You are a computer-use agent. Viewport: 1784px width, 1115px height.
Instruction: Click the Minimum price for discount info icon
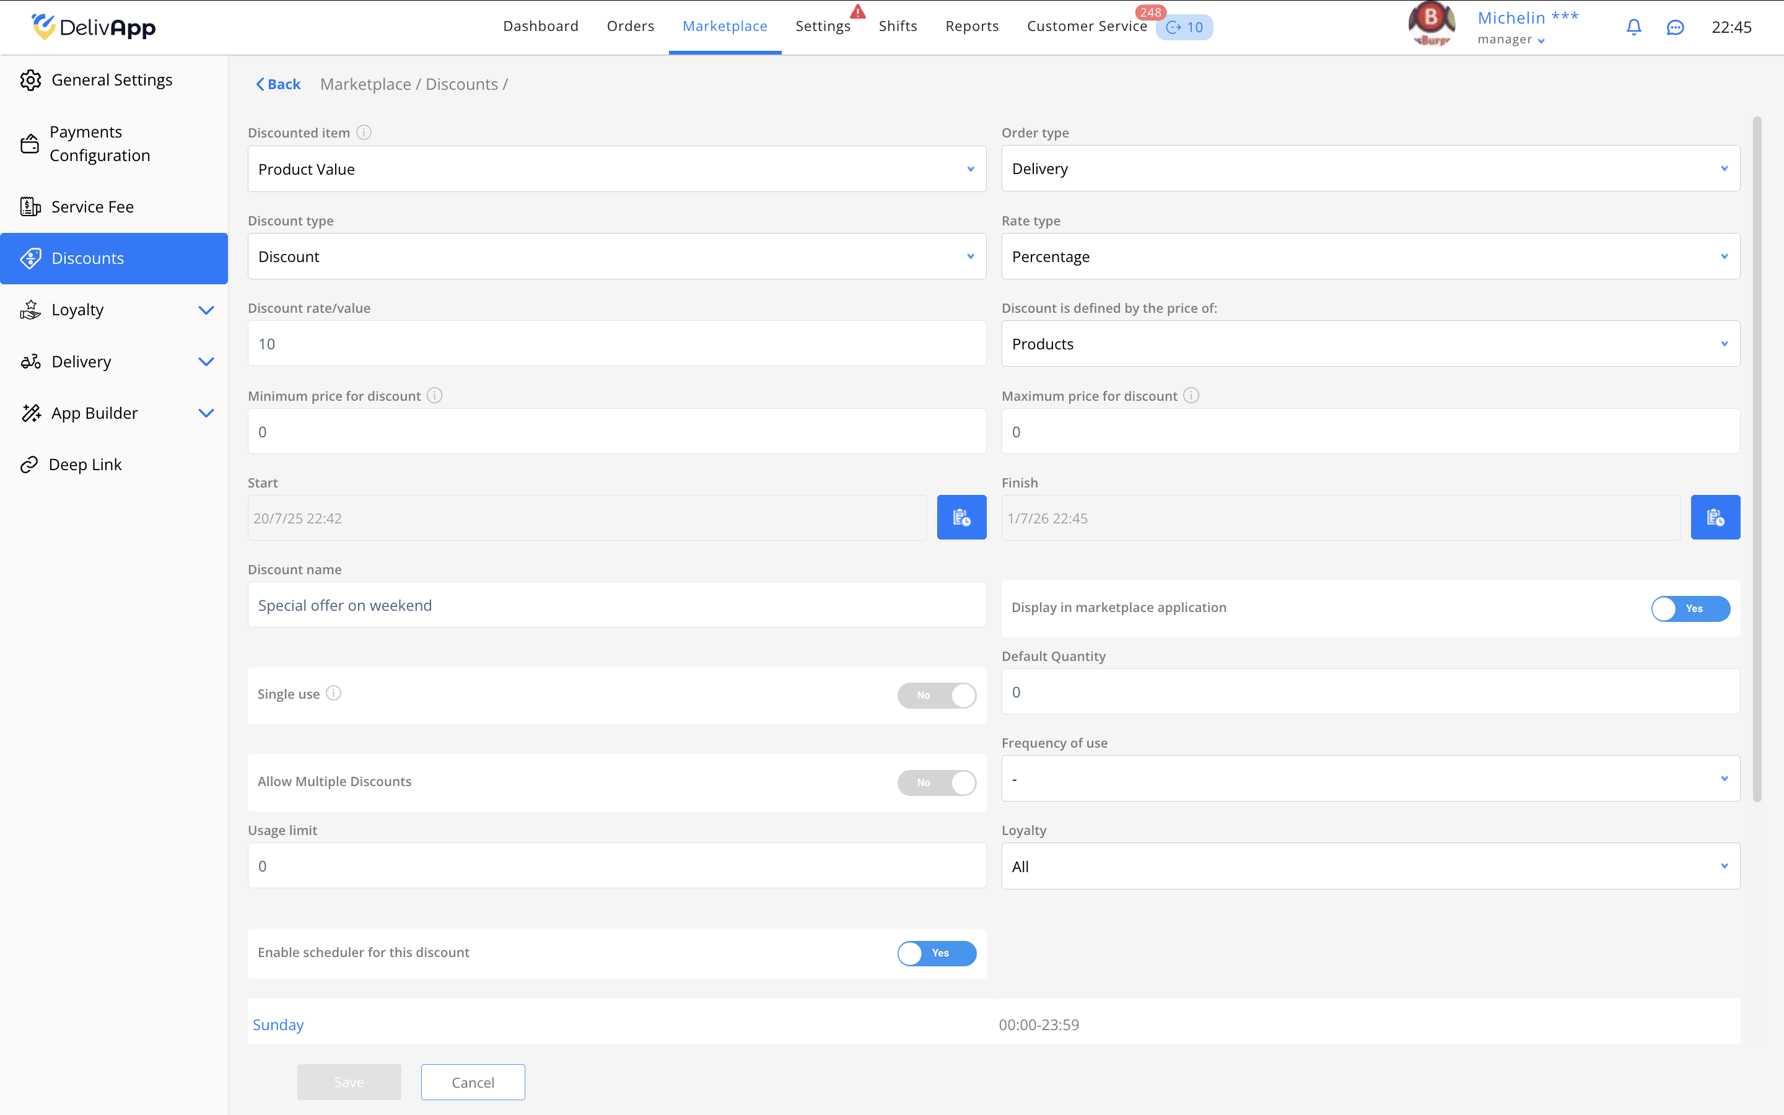click(435, 396)
